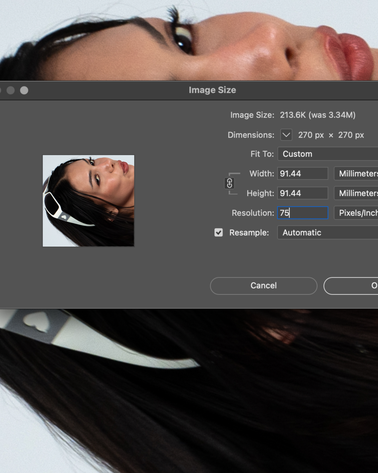Click the Width value field
The height and width of the screenshot is (473, 378).
point(303,174)
